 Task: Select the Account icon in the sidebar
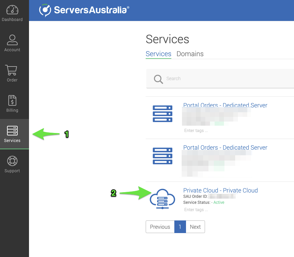pyautogui.click(x=12, y=43)
